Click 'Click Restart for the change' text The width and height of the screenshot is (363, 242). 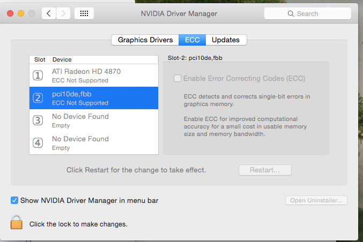pyautogui.click(x=136, y=170)
